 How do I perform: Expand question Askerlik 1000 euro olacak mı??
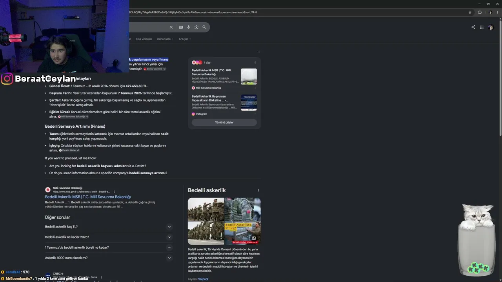(x=109, y=258)
